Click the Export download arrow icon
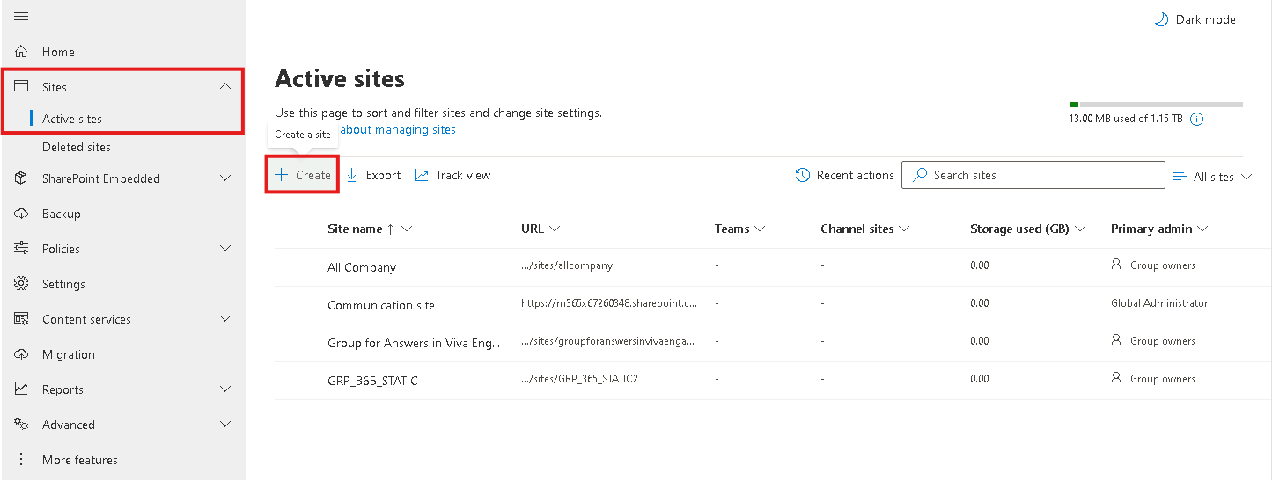The image size is (1272, 480). 352,175
